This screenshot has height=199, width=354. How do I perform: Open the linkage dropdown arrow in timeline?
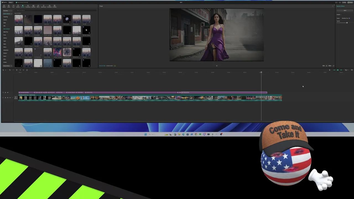click(343, 70)
